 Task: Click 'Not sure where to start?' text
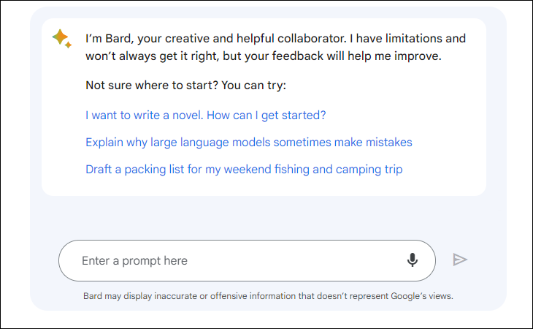click(152, 85)
